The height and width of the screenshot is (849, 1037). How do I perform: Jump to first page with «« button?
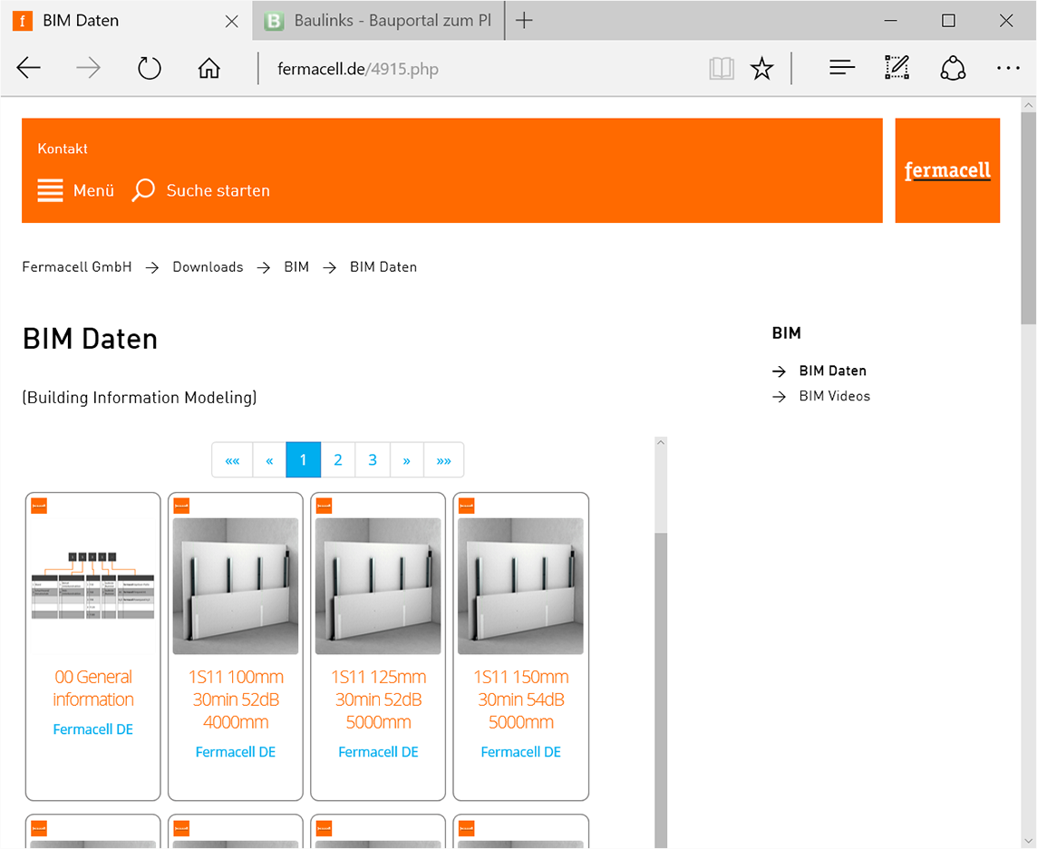232,459
